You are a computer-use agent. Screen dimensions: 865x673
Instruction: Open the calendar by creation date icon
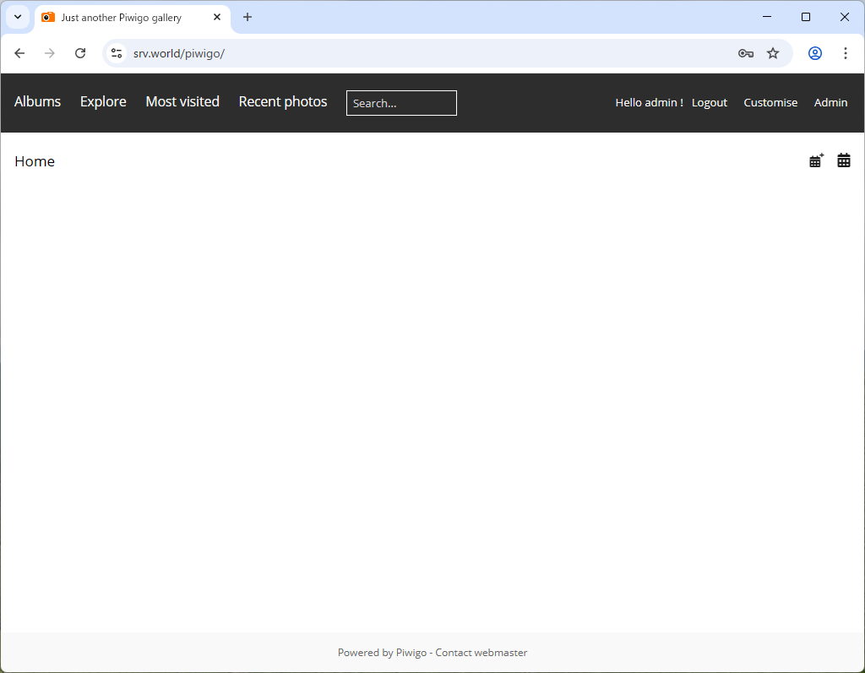click(x=815, y=160)
